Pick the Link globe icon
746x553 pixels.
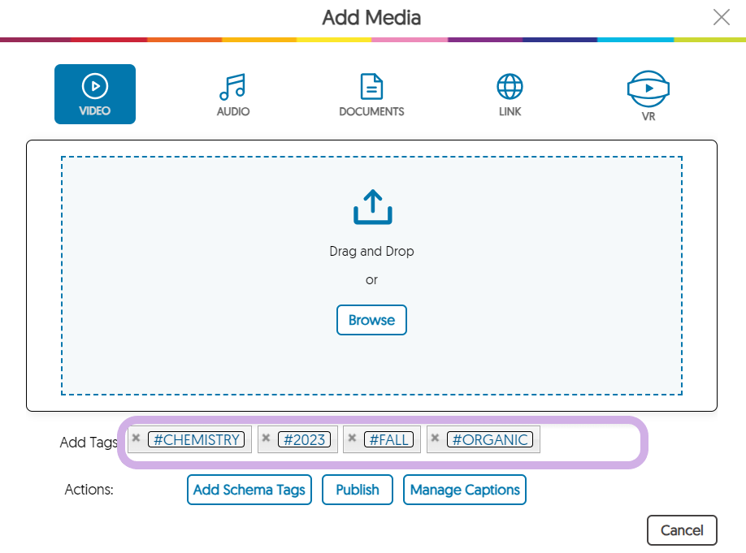point(510,87)
